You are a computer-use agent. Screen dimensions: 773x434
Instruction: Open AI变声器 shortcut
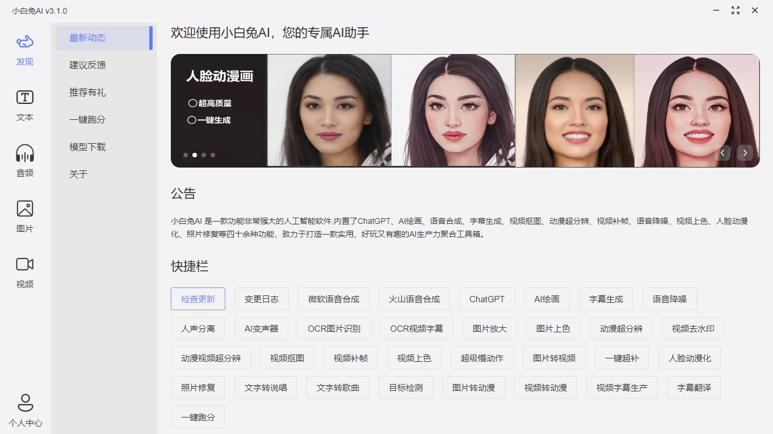pos(261,328)
